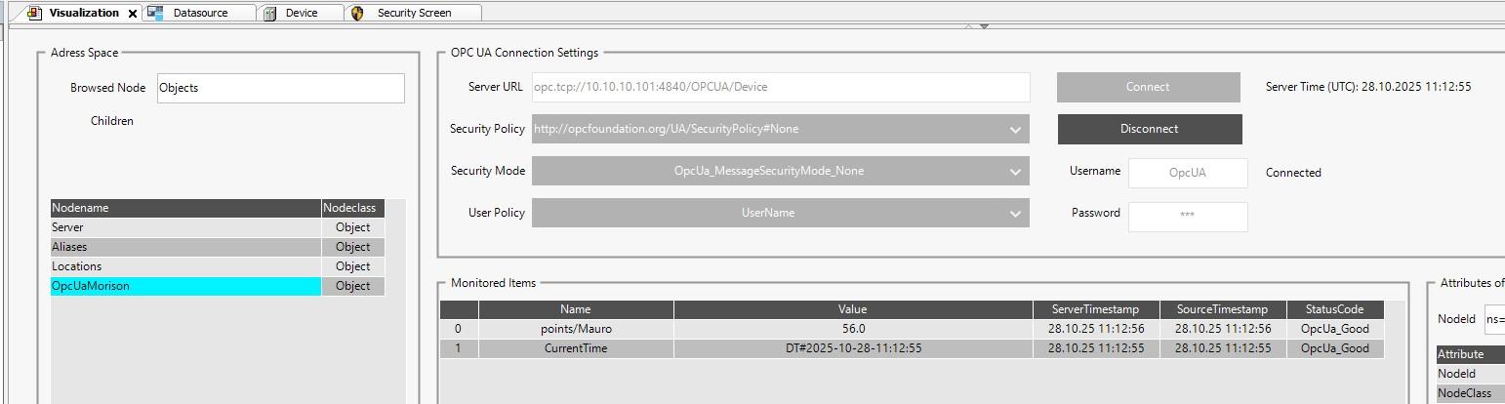This screenshot has width=1505, height=404.
Task: Click the Browsed Node text field
Action: (280, 88)
